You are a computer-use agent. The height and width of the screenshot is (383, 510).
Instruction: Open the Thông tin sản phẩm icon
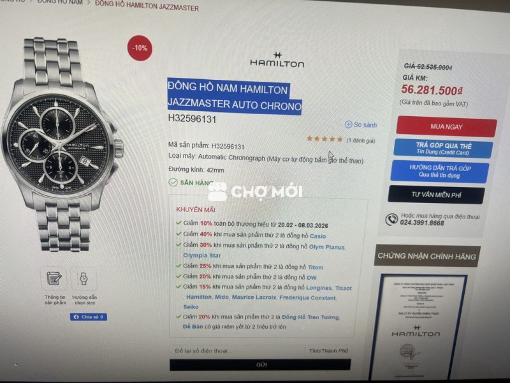(x=54, y=278)
